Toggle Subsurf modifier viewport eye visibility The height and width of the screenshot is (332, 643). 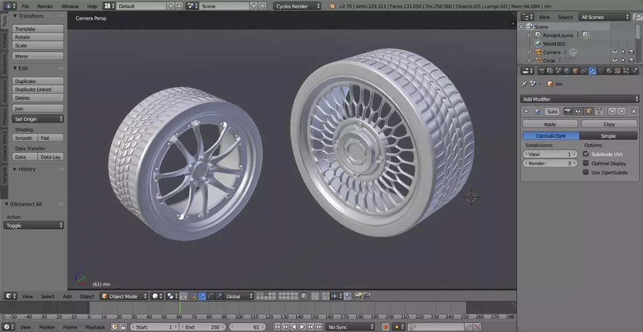point(578,111)
